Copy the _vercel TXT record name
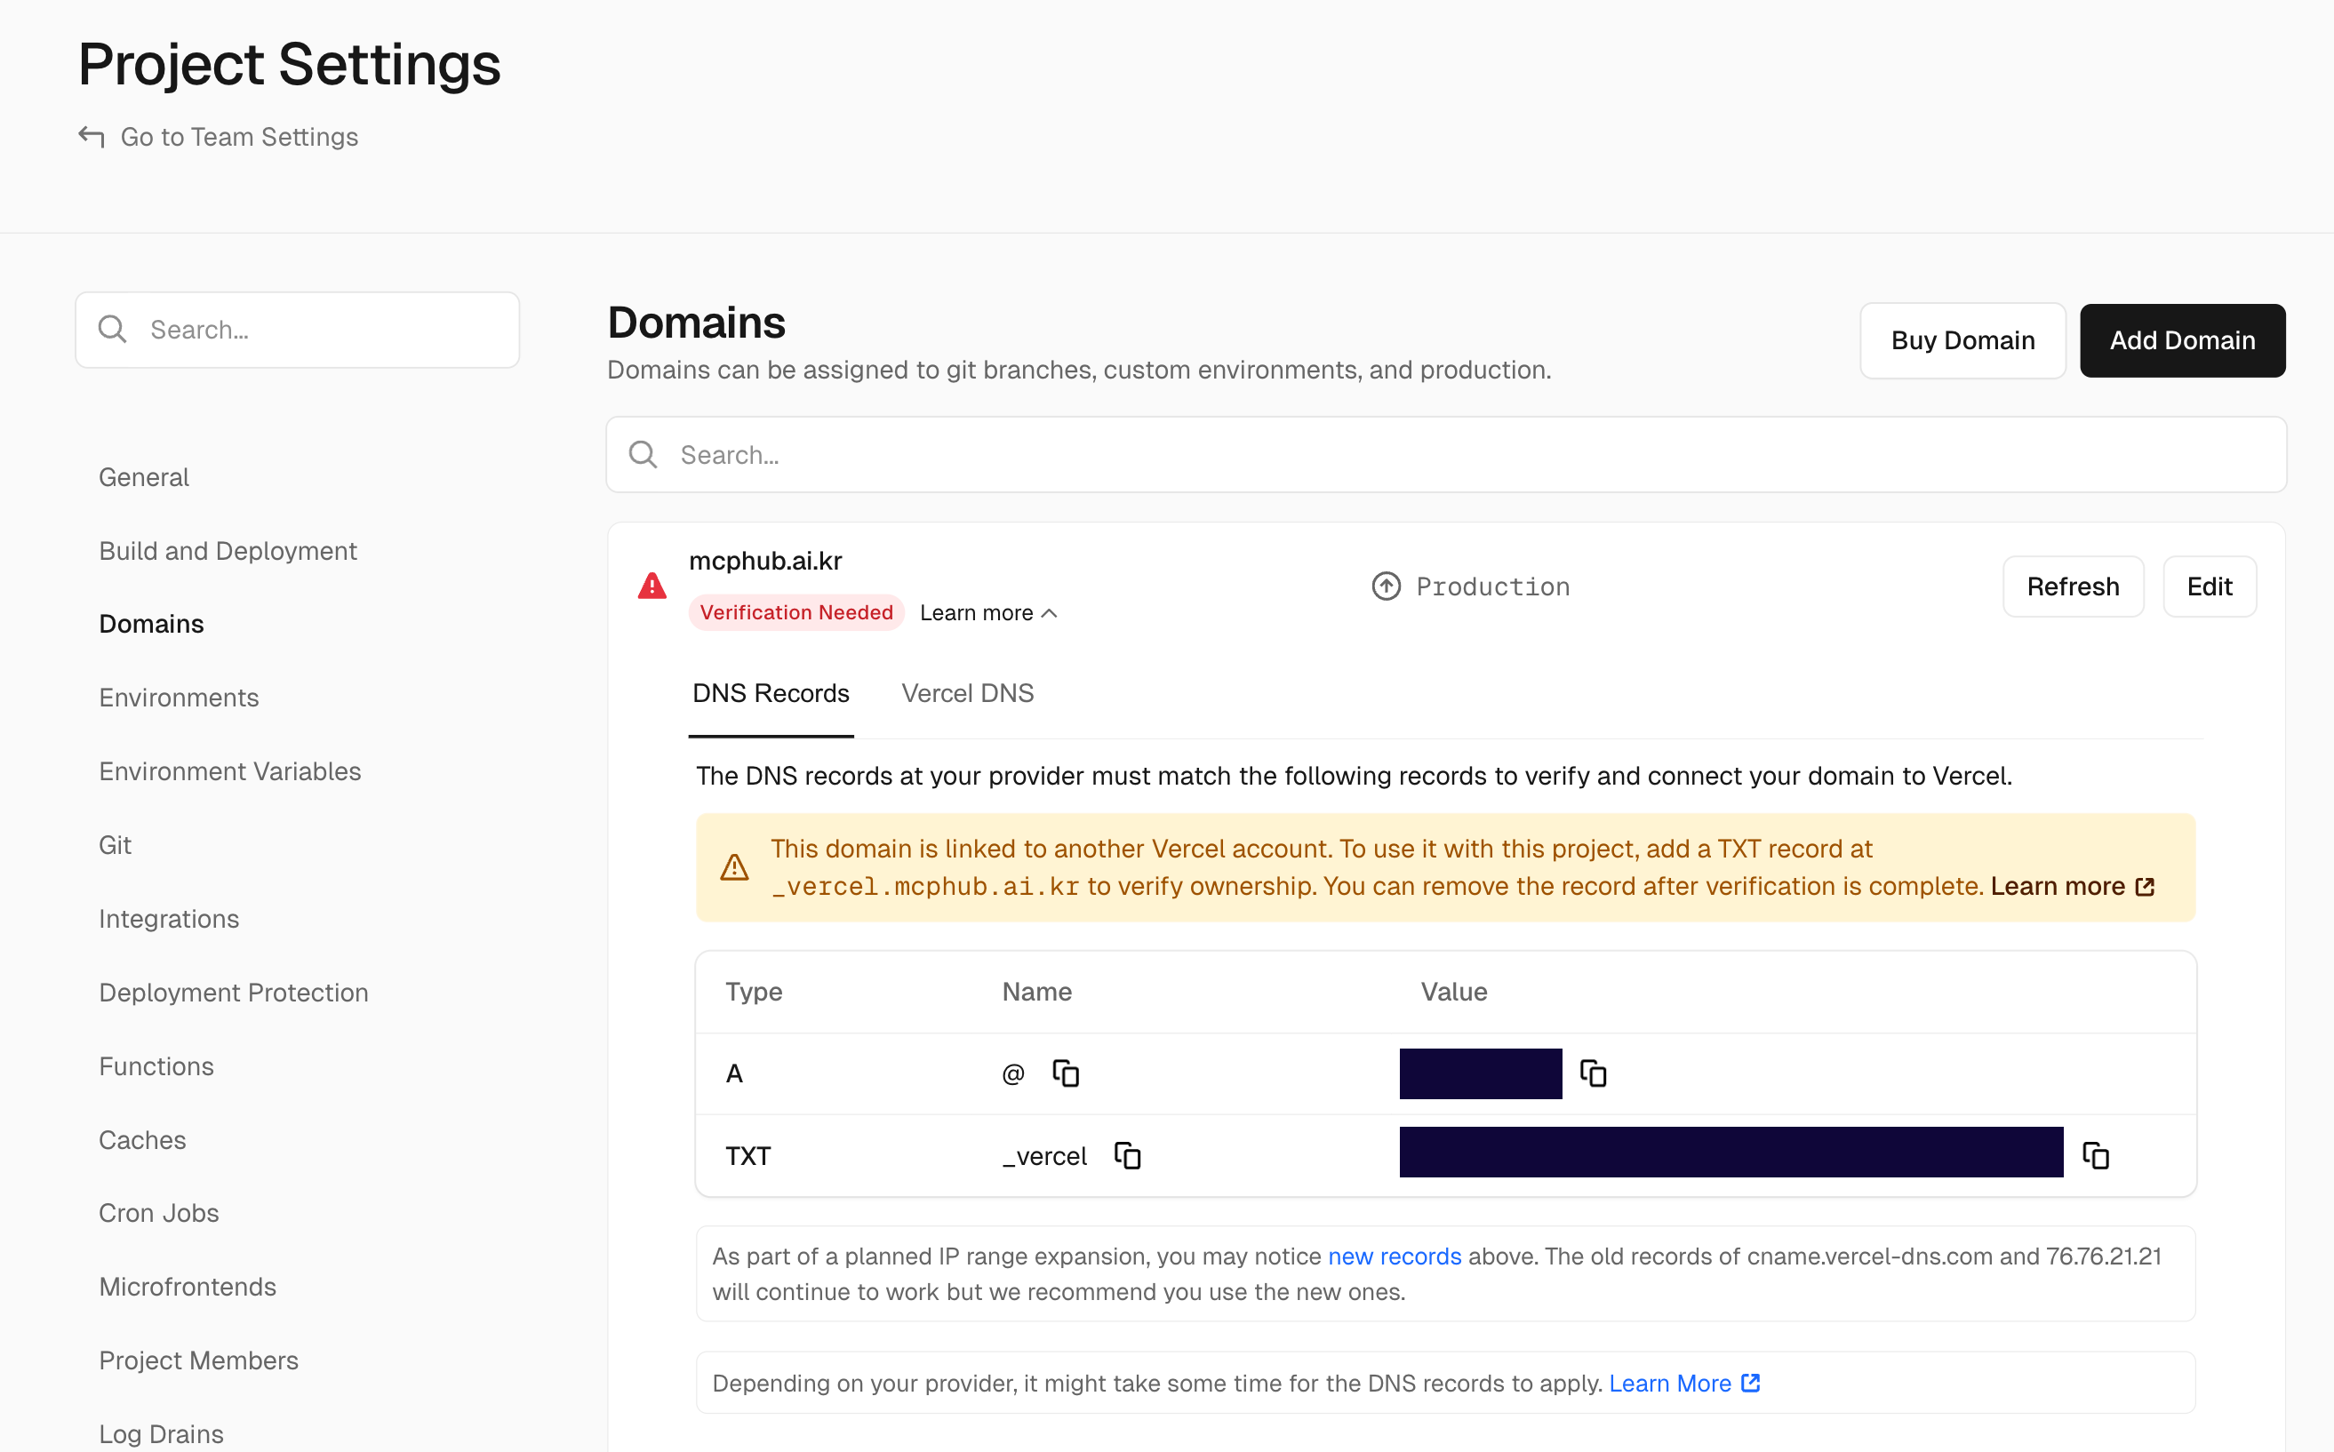Viewport: 2334px width, 1452px height. pos(1127,1155)
